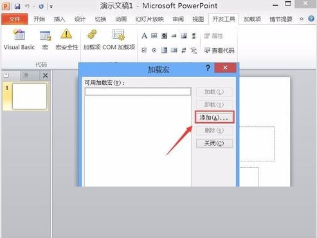The height and width of the screenshot is (238, 317).
Task: Open the 文件 File tab
Action: click(15, 19)
